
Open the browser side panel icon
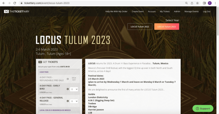click(x=204, y=3)
